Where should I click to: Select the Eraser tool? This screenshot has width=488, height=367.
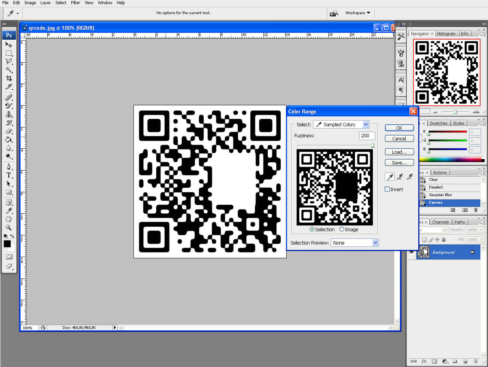[8, 131]
